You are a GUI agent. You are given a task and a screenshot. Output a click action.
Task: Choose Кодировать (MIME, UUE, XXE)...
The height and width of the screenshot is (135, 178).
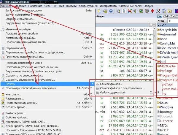point(48,122)
